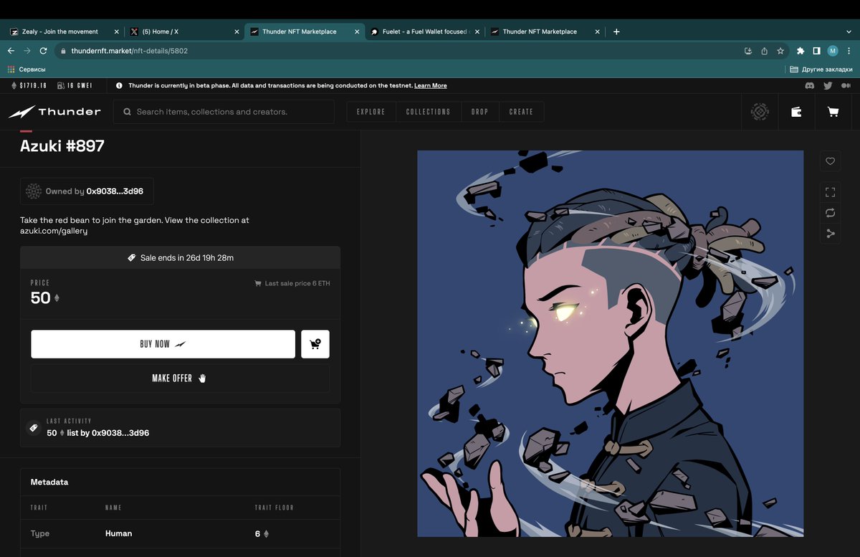The width and height of the screenshot is (860, 557).
Task: Open the shopping cart in header
Action: coord(833,112)
